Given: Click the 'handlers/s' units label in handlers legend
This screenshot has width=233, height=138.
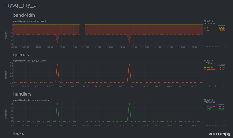Looking at the screenshot, I should (x=221, y=104).
